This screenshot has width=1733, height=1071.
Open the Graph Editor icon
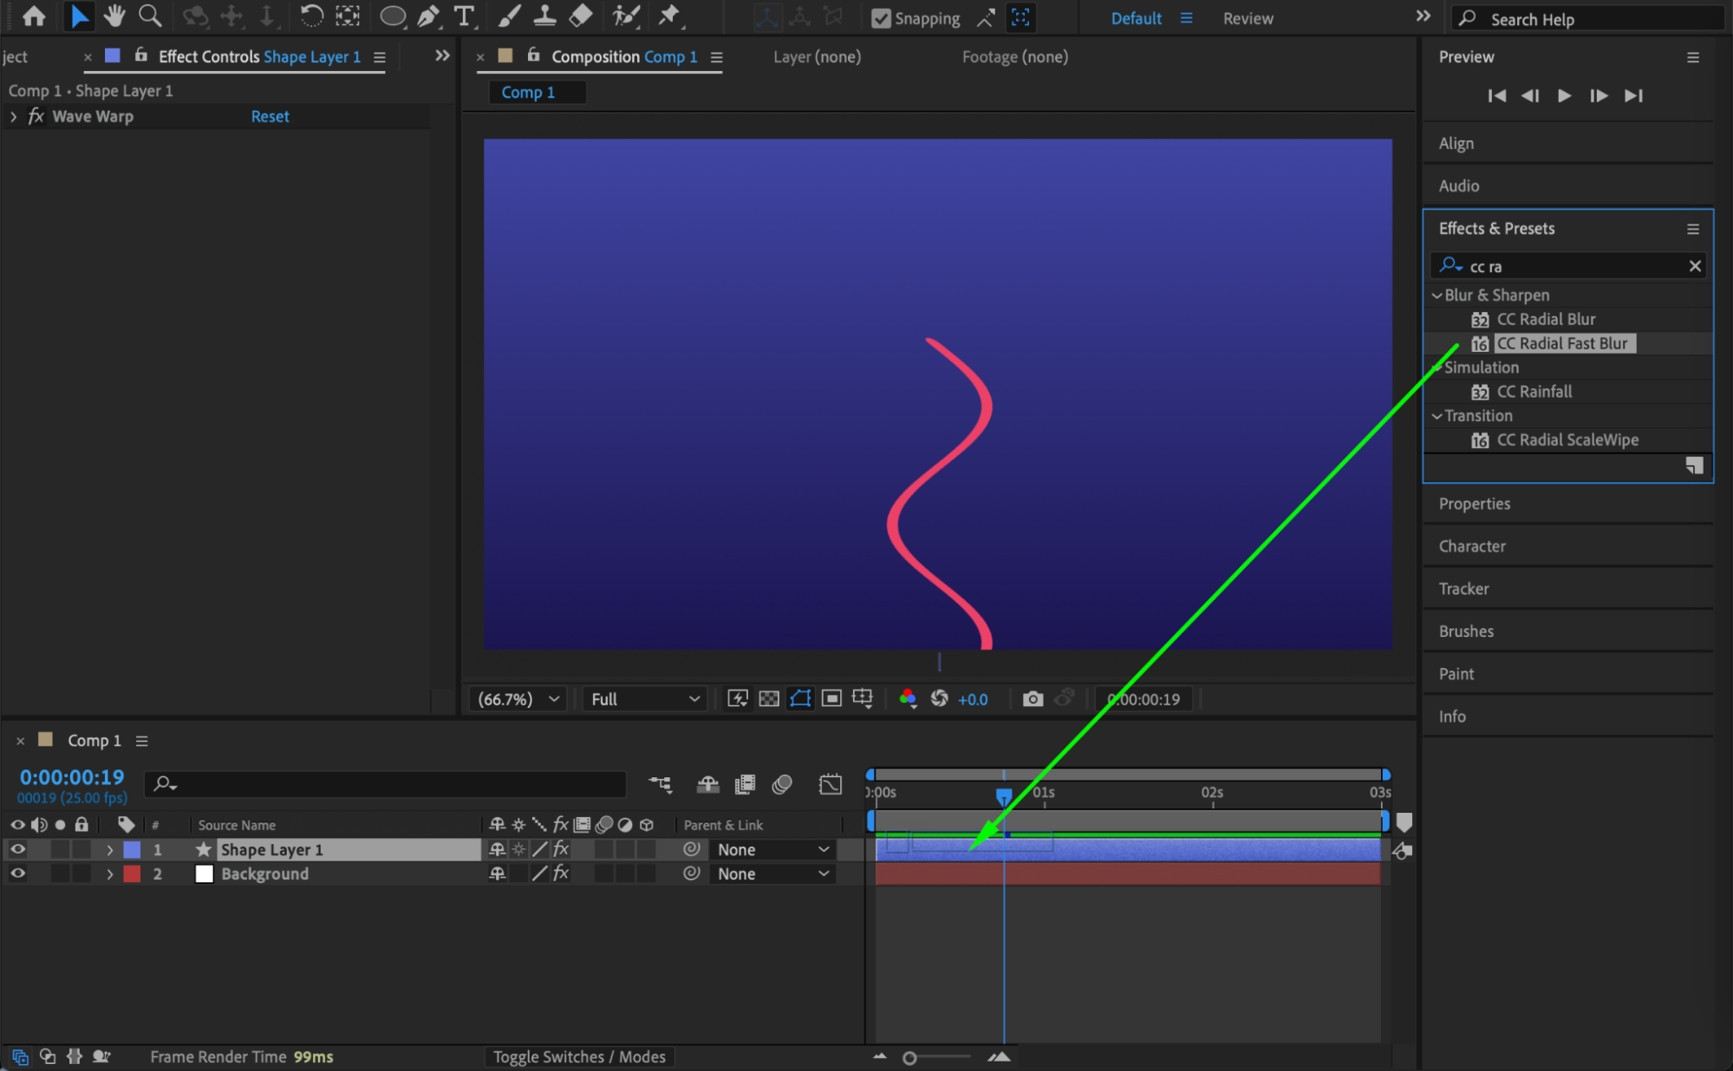pos(831,784)
